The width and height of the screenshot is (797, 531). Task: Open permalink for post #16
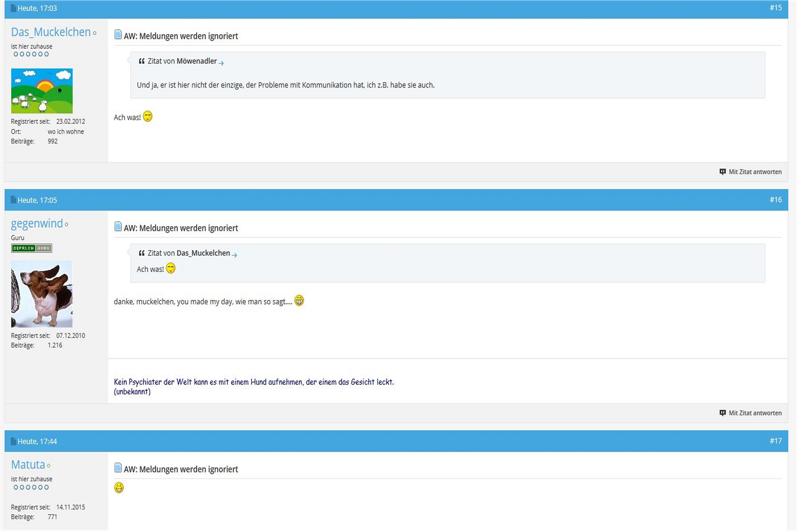[775, 200]
